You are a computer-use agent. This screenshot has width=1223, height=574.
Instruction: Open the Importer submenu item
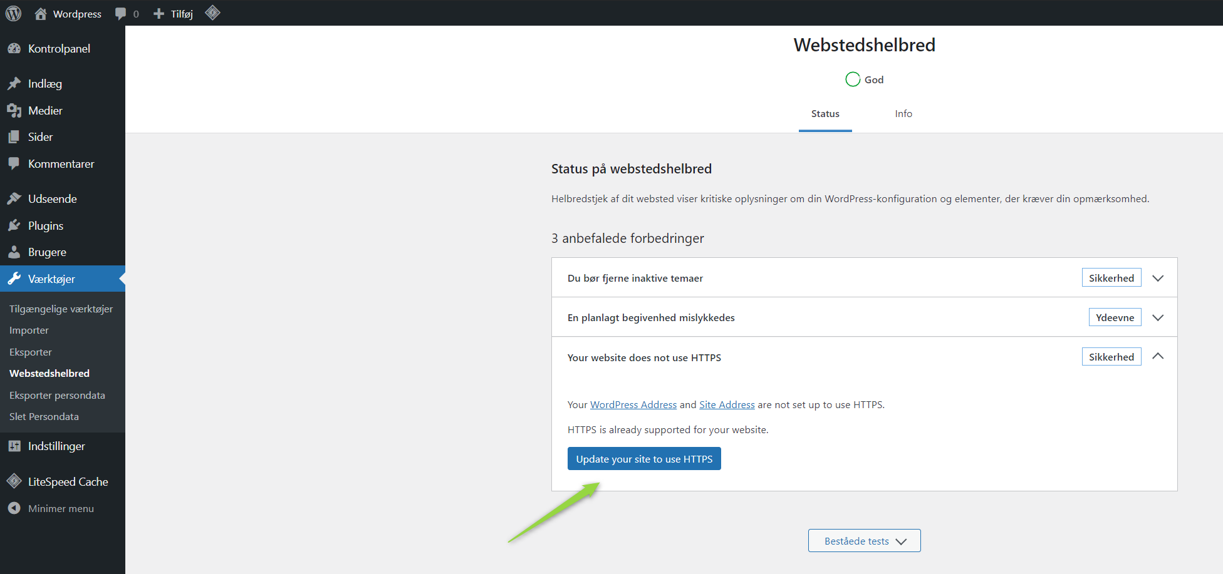pos(29,330)
